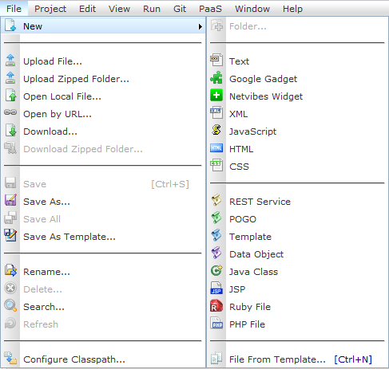This screenshot has width=389, height=369.
Task: Click the Upload File arrow icon
Action: coord(10,61)
